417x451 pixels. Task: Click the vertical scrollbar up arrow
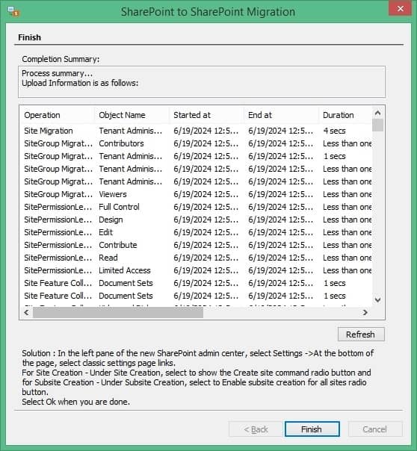(378, 113)
